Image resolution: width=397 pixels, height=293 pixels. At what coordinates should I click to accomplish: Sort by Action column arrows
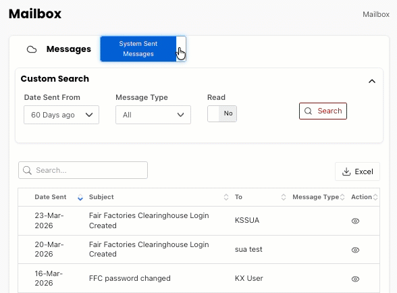coord(375,197)
